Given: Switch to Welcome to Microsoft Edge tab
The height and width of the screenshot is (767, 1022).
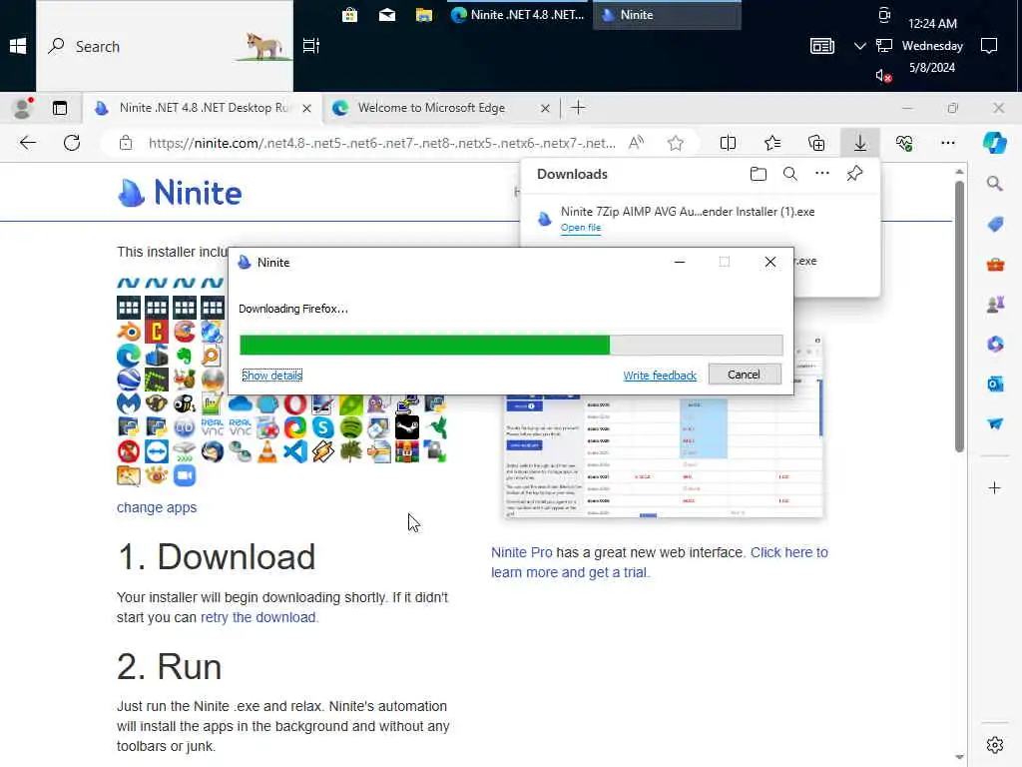Looking at the screenshot, I should (431, 108).
